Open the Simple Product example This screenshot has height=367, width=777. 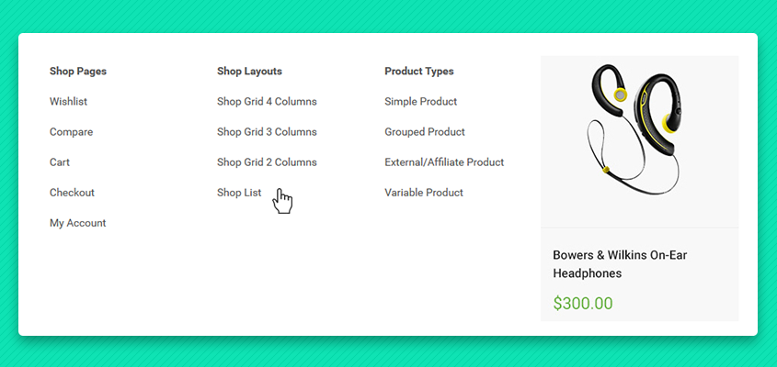click(x=421, y=102)
